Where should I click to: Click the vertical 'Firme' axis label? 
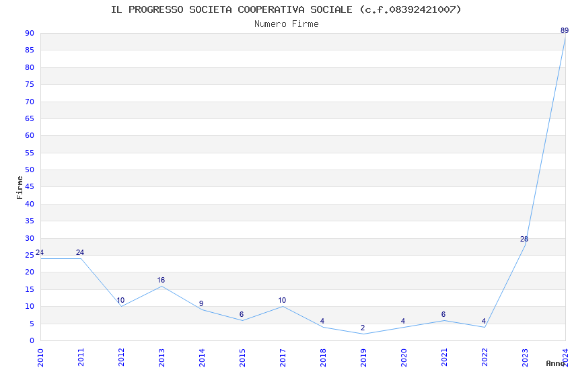pos(20,188)
